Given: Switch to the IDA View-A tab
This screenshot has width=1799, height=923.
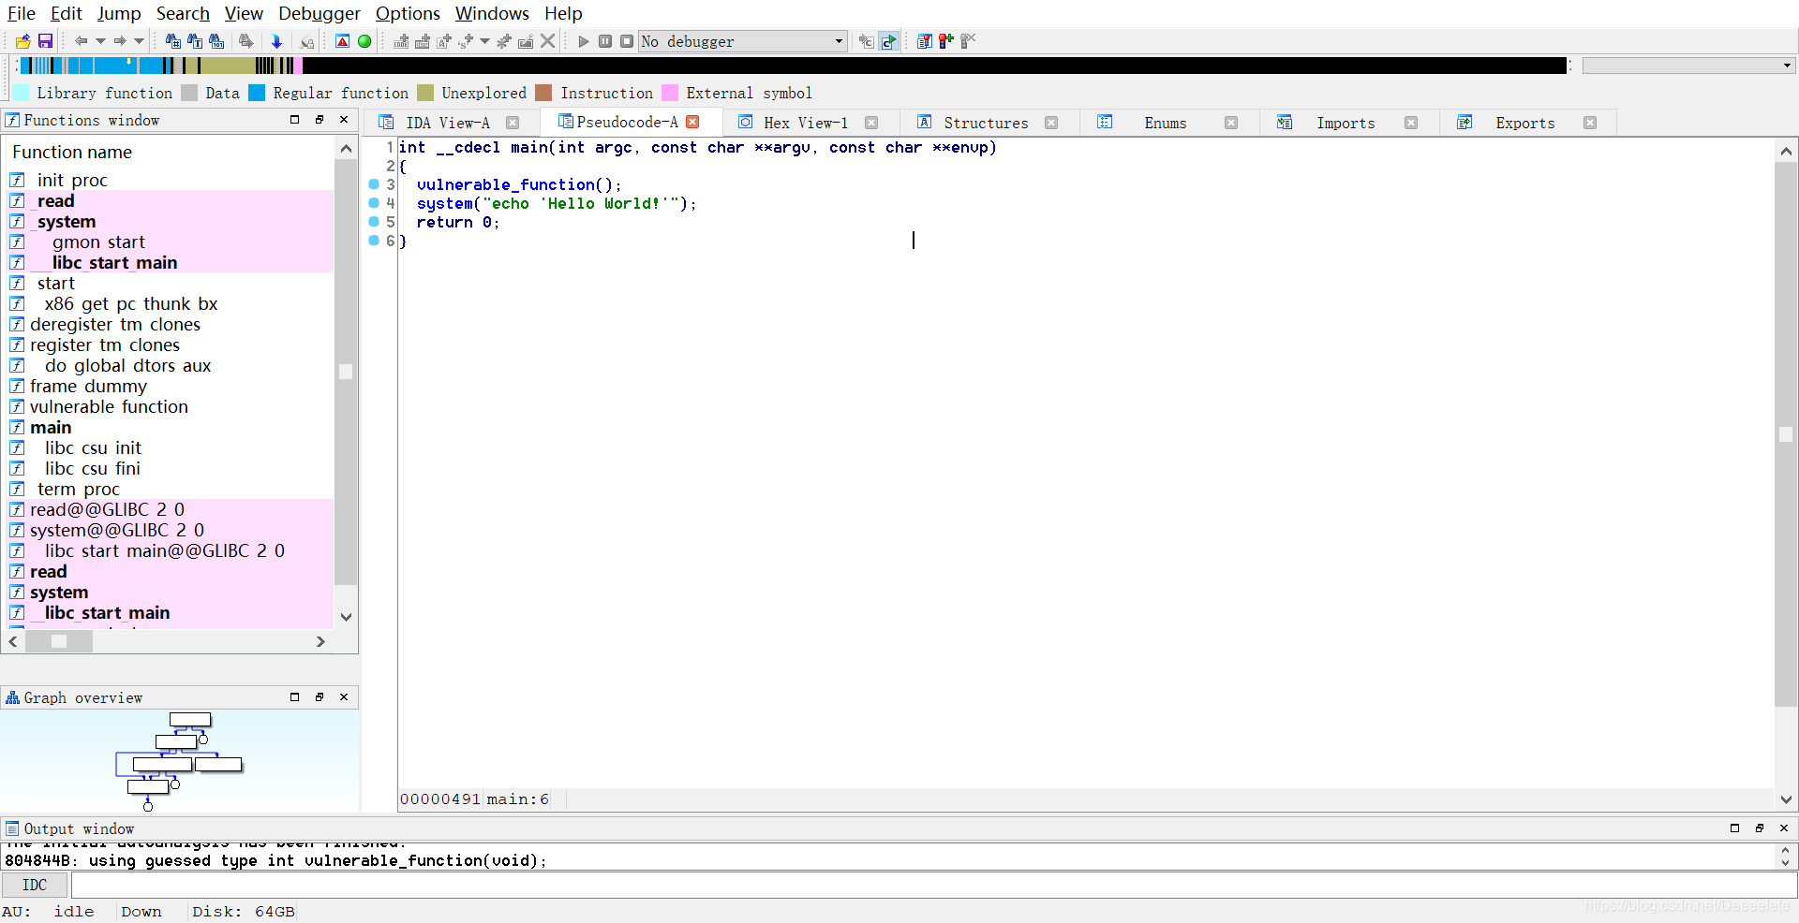Looking at the screenshot, I should click(x=447, y=123).
